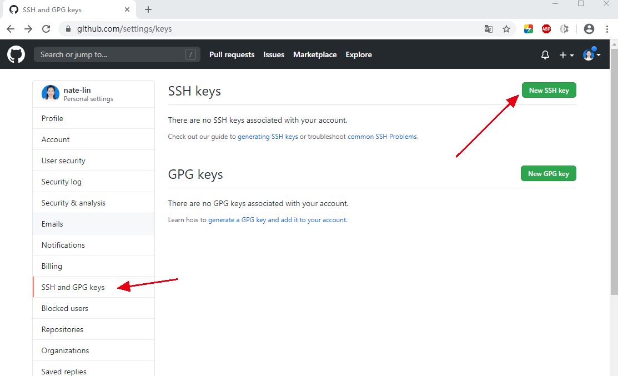The image size is (618, 376).
Task: Click the page vertical scrollbar
Action: [x=614, y=167]
